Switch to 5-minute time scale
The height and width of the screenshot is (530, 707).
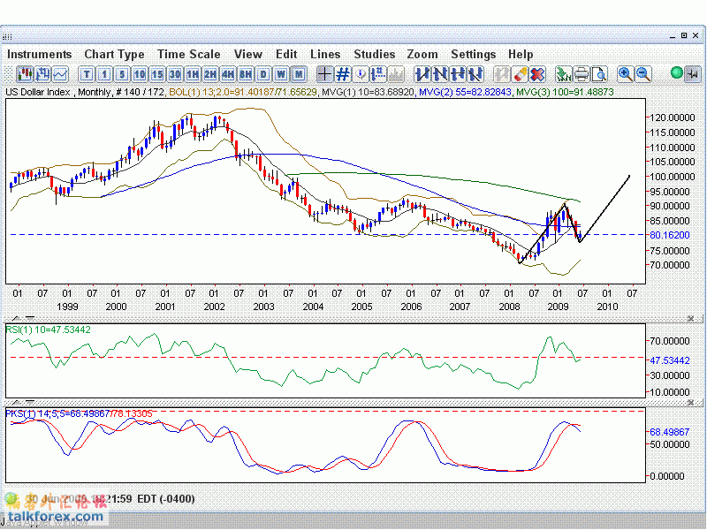(x=122, y=74)
